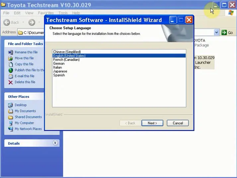Click the Shared Documents folder icon
This screenshot has width=237, height=178.
pos(11,117)
